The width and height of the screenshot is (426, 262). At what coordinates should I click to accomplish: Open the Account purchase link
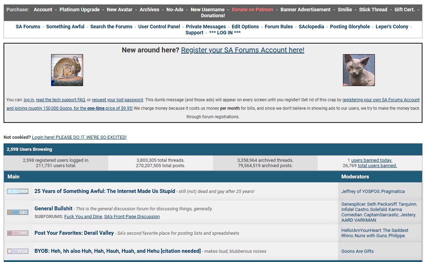(43, 10)
